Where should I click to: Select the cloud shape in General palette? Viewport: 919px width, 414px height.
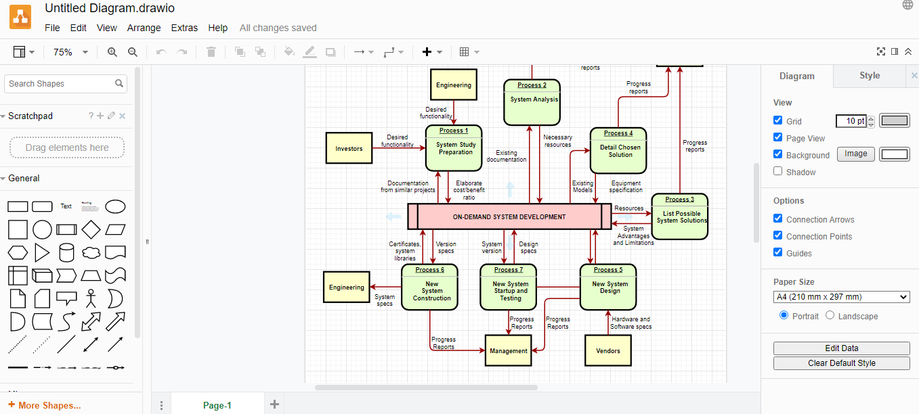point(91,253)
